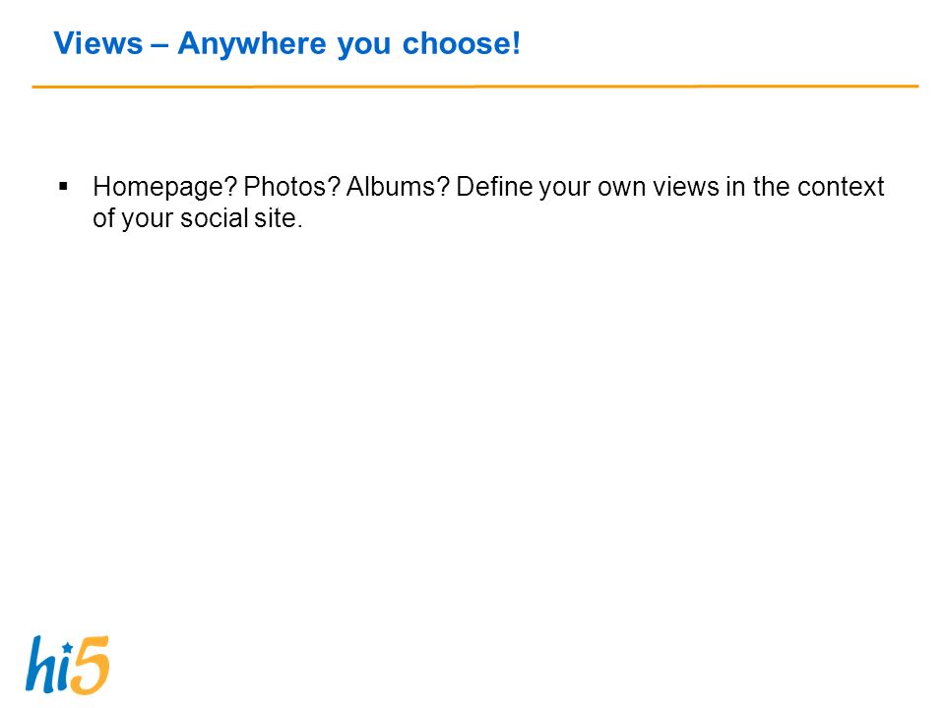This screenshot has height=708, width=945.
Task: Click the orange 5 in the logo
Action: point(91,666)
